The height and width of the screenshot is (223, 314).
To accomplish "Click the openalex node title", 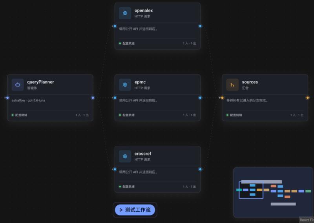I will [144, 11].
